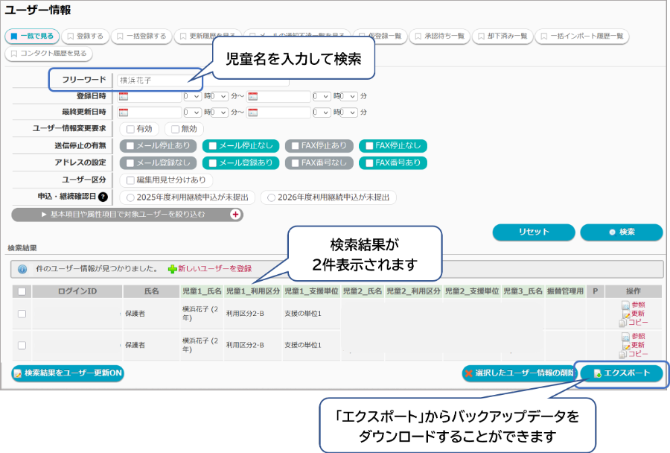This screenshot has width=670, height=453.
Task: Open hour dropdown for 登録日時 start
Action: pos(192,96)
